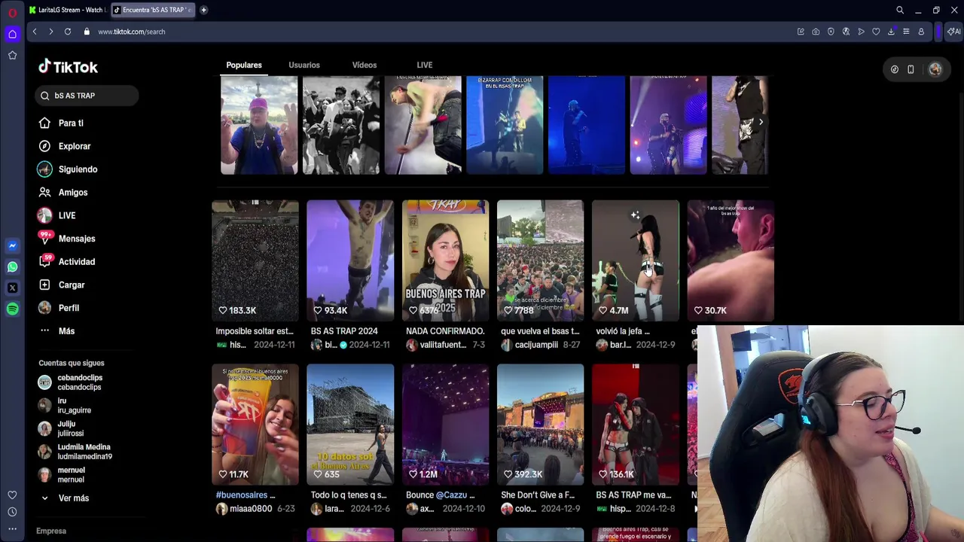The width and height of the screenshot is (964, 542).
Task: Open video She Don't Give a F...
Action: pyautogui.click(x=540, y=425)
